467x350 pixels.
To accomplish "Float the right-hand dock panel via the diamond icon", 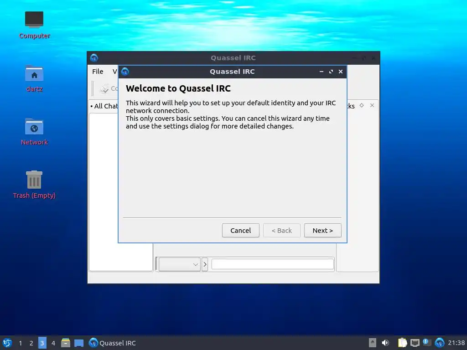I will (362, 105).
